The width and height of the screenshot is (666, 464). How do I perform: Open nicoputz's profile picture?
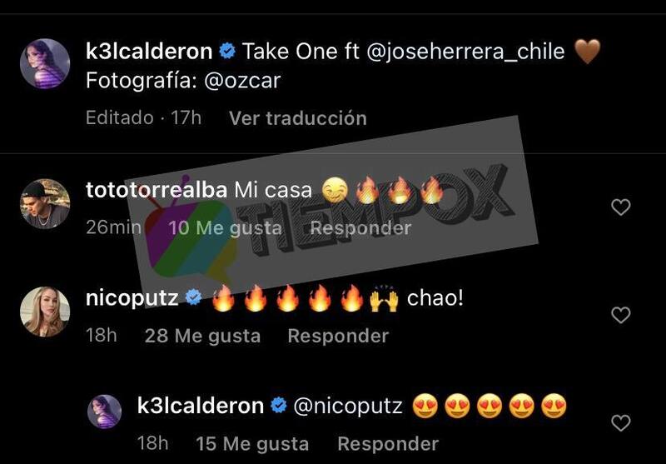tap(45, 312)
